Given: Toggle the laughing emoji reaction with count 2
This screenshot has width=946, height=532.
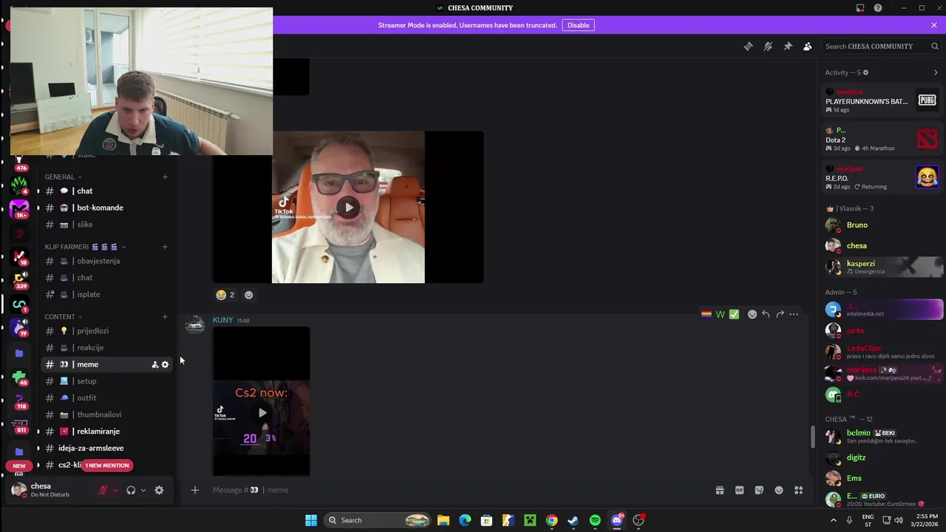Looking at the screenshot, I should 225,295.
